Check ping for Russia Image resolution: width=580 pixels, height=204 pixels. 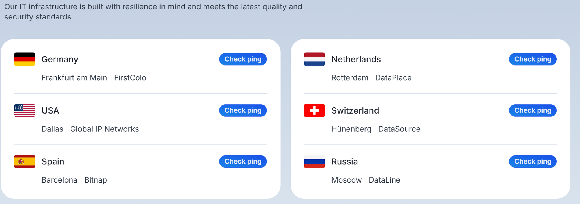(533, 161)
